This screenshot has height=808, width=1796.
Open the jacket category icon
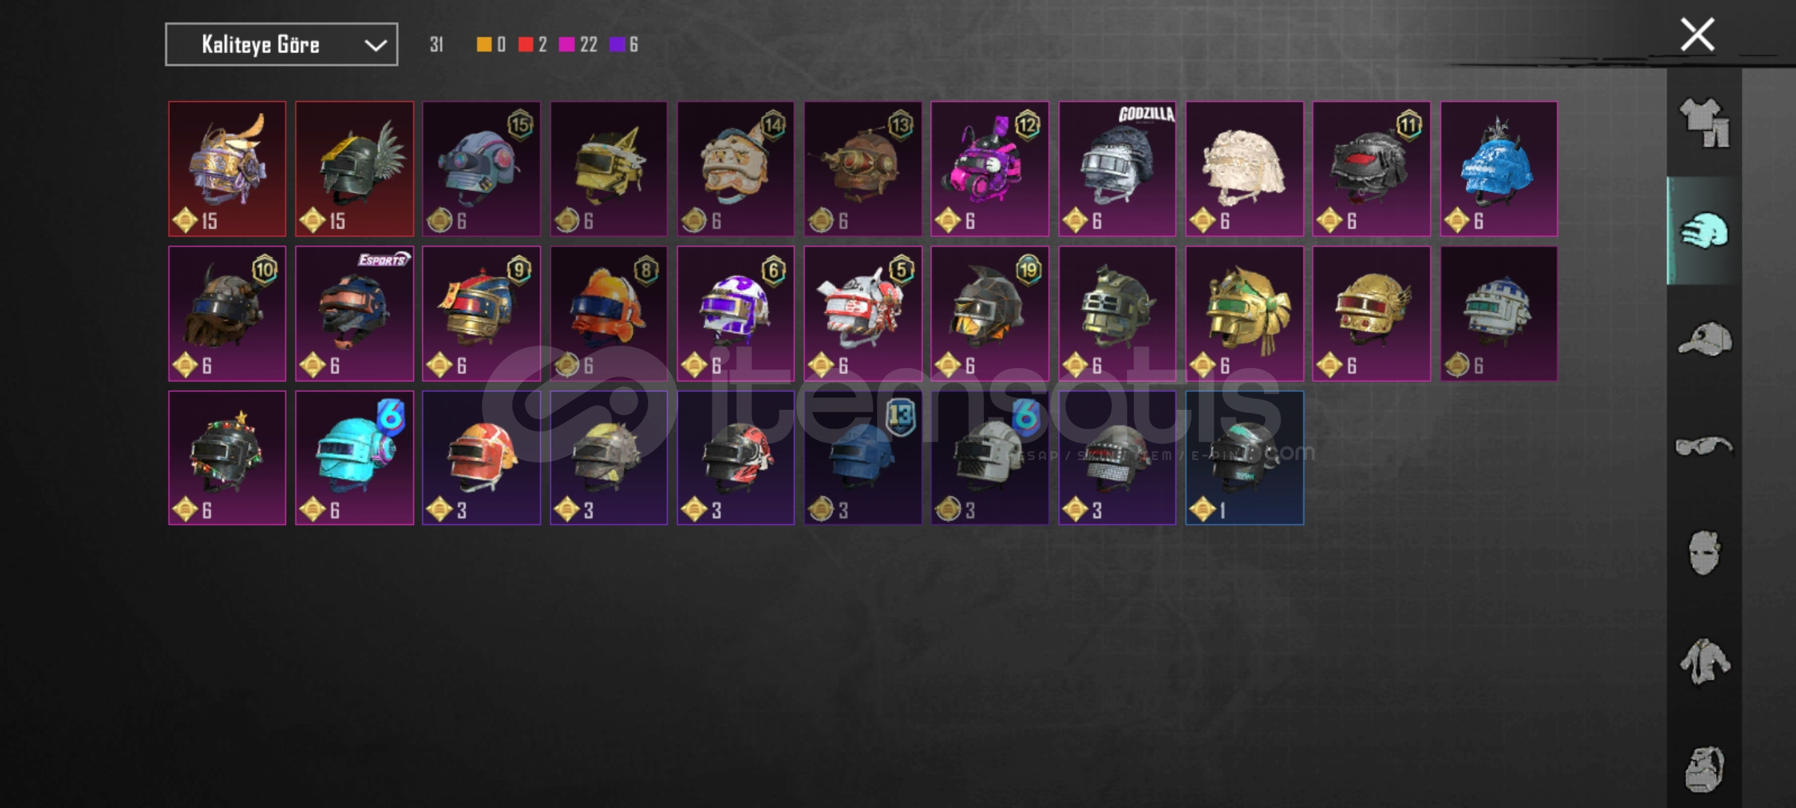point(1704,661)
